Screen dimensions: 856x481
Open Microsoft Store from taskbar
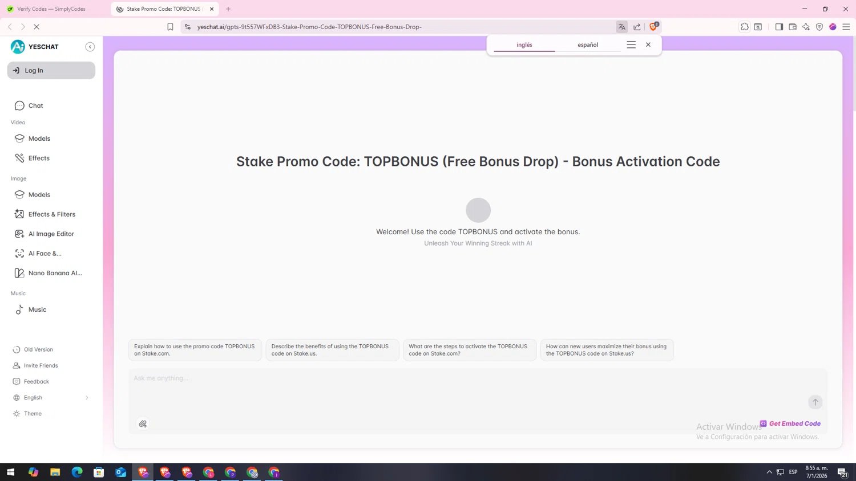pyautogui.click(x=99, y=472)
